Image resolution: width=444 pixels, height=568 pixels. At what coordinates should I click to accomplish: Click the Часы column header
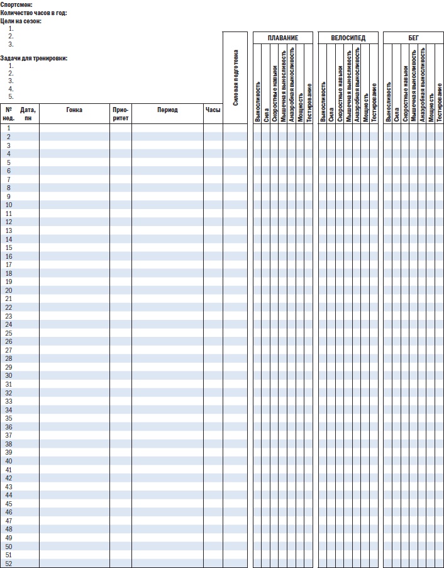pyautogui.click(x=213, y=110)
